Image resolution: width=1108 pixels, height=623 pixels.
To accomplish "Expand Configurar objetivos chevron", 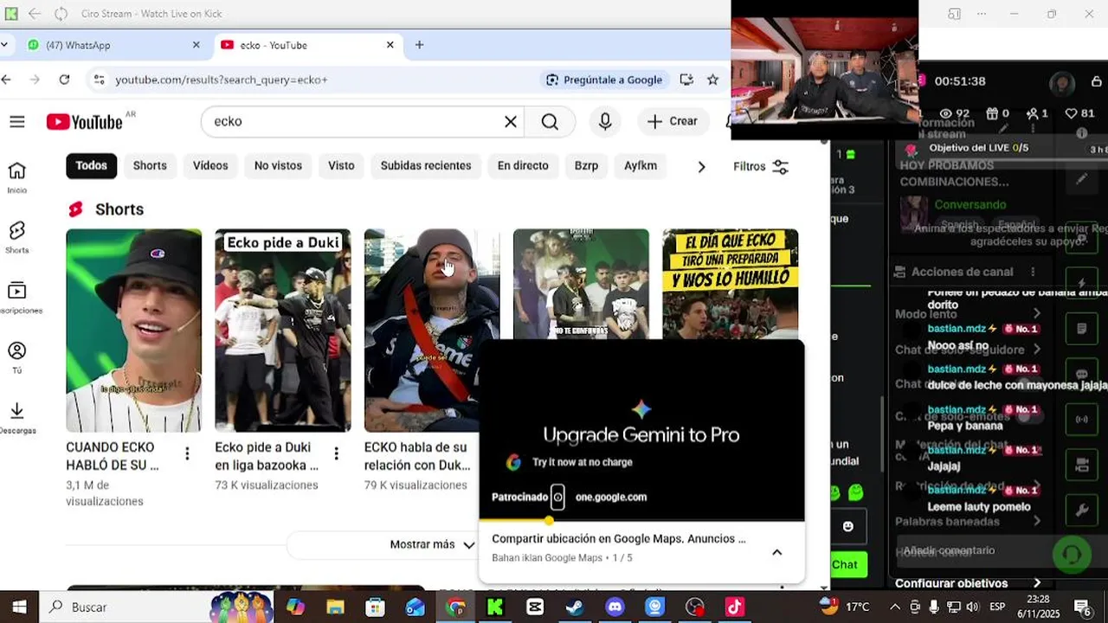I will tap(1037, 583).
